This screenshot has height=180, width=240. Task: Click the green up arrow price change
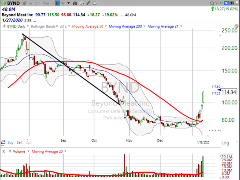[x=212, y=9]
